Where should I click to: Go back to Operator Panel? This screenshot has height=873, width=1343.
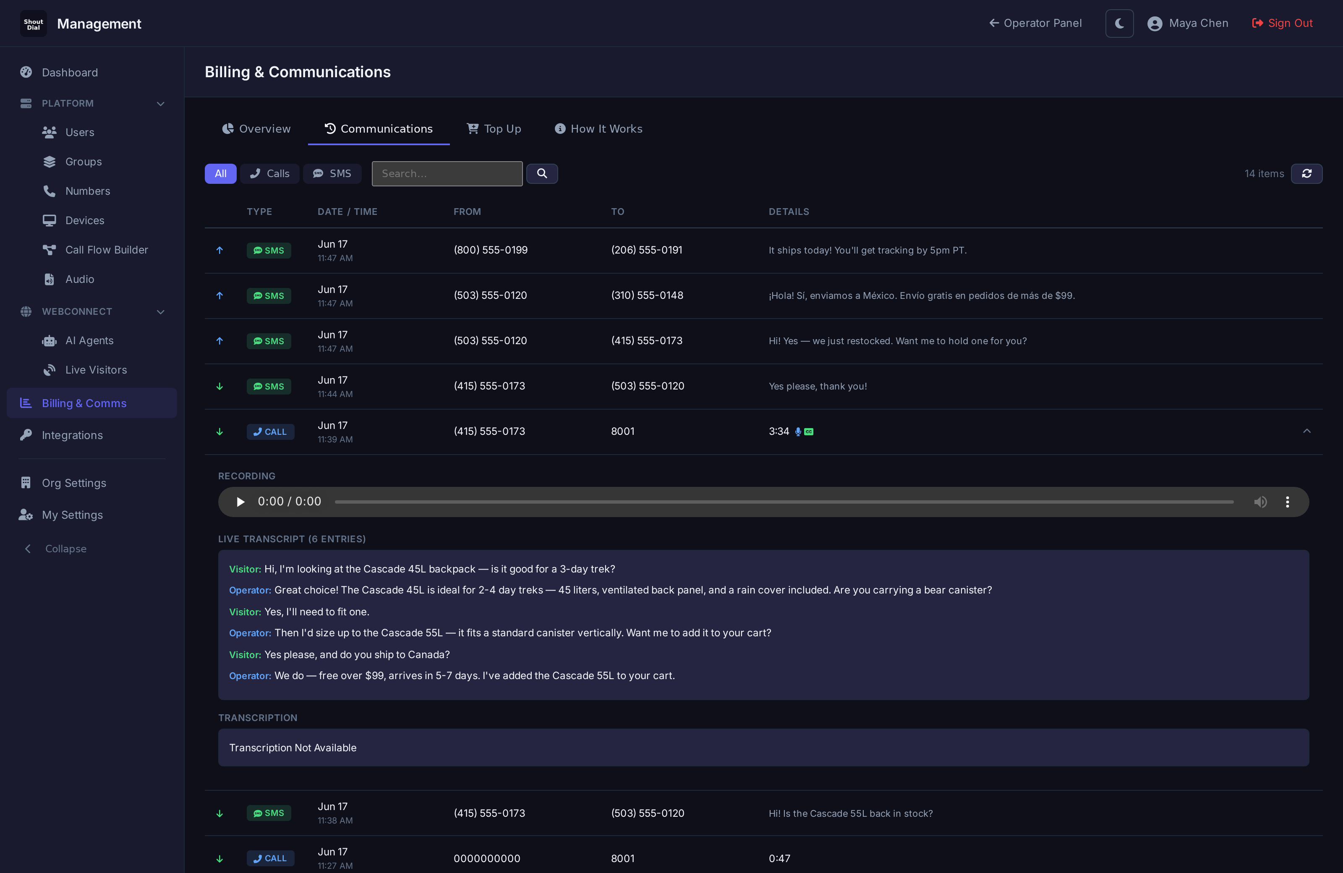pos(1035,23)
